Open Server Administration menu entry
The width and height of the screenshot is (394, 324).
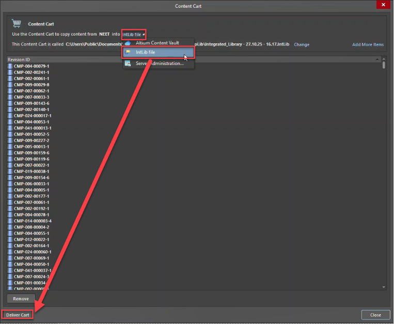(x=159, y=63)
